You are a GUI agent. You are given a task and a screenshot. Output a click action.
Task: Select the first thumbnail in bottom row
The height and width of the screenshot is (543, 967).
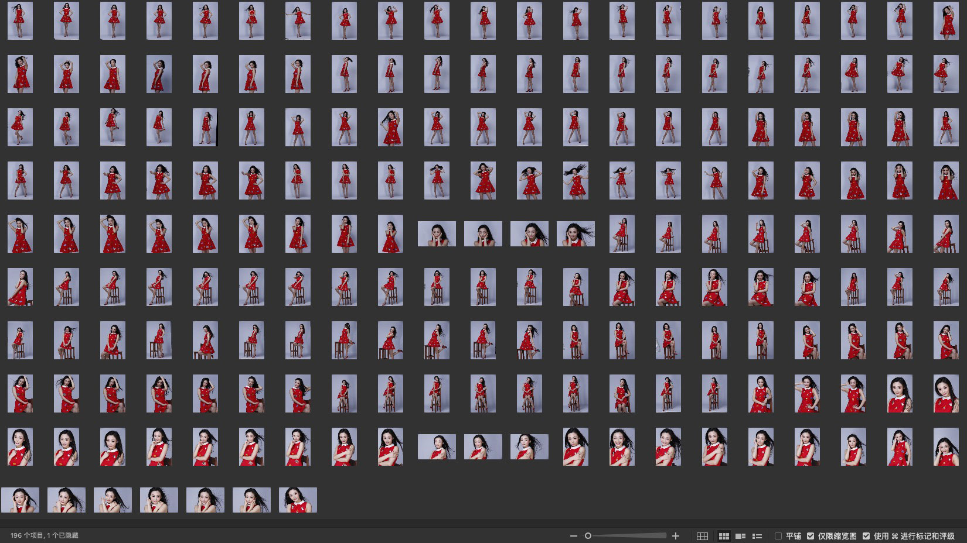20,500
